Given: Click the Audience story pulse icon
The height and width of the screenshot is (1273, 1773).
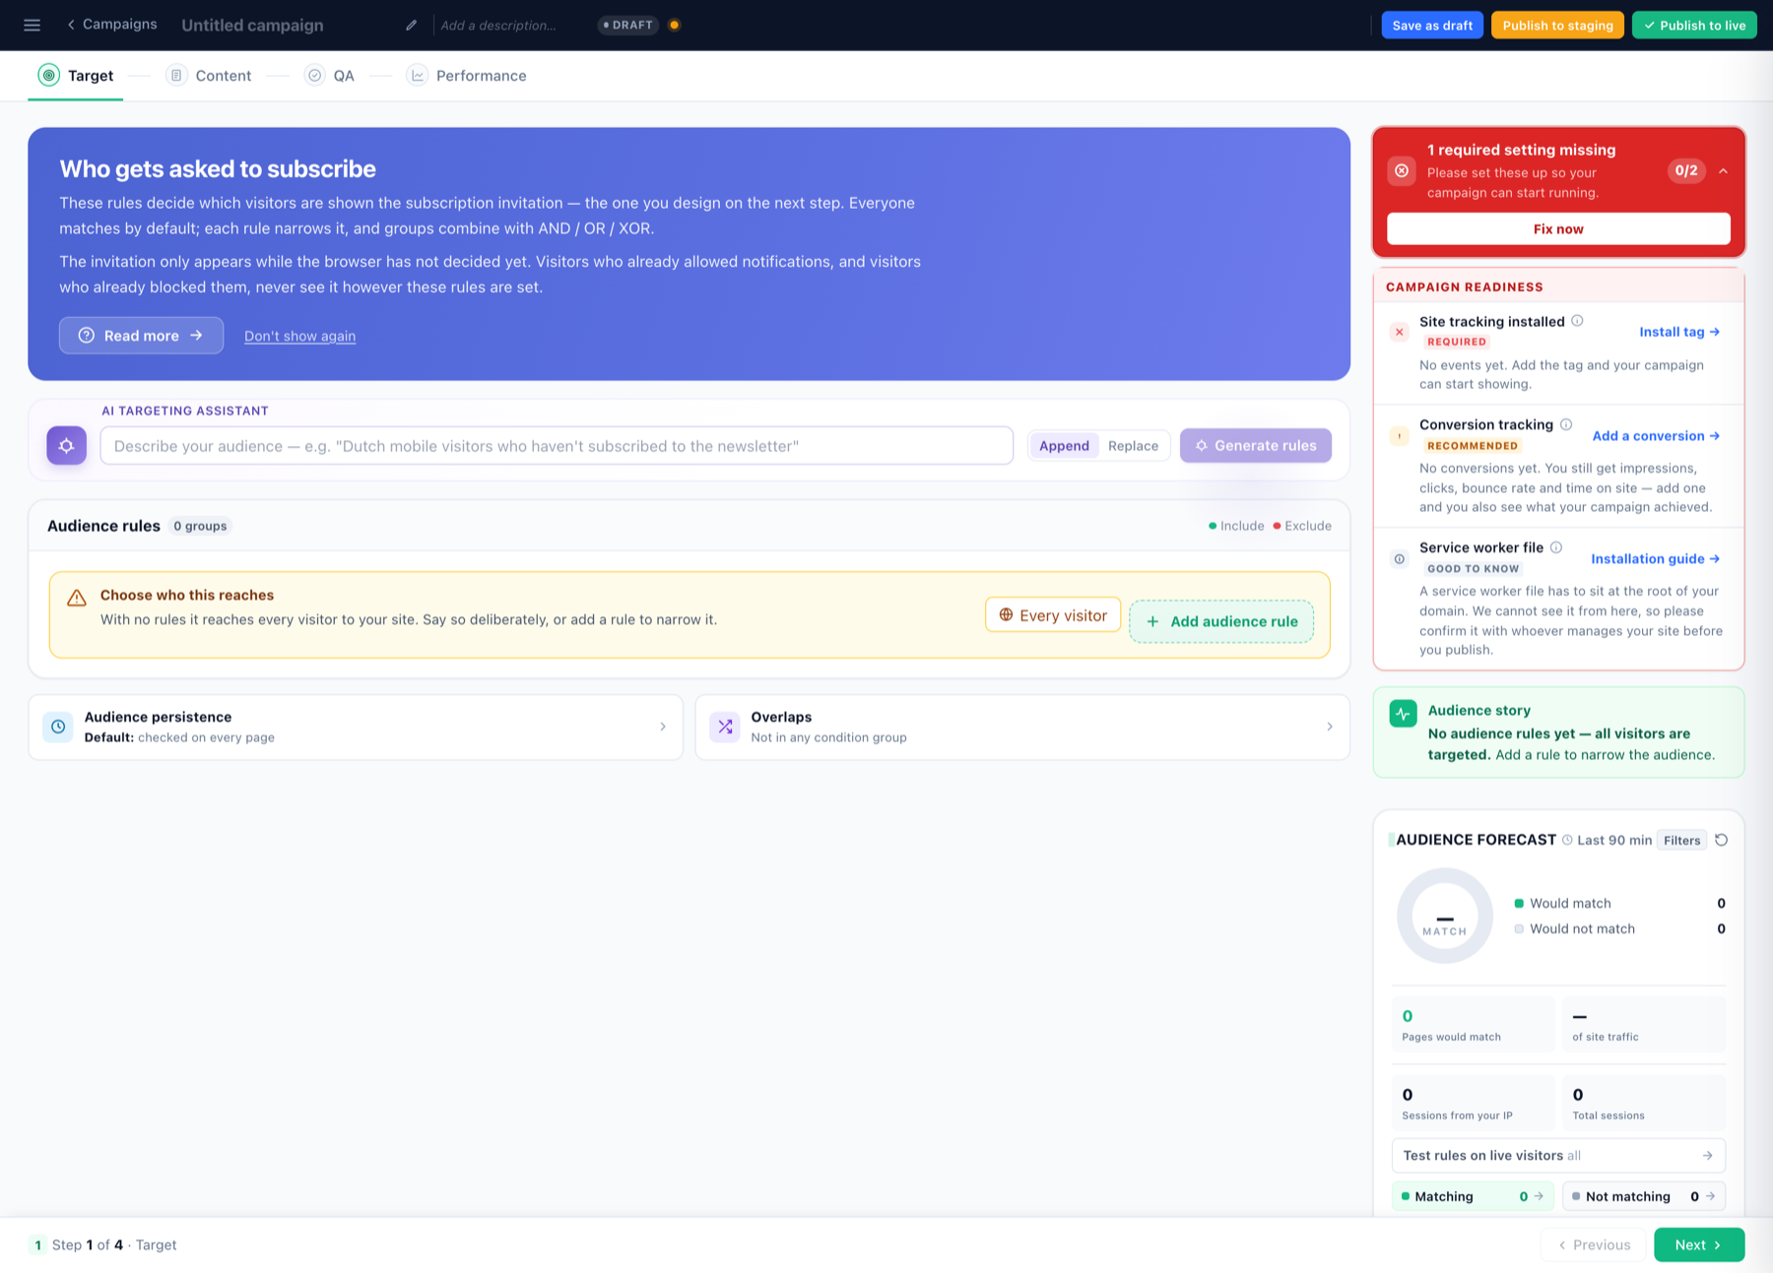Looking at the screenshot, I should pos(1403,713).
